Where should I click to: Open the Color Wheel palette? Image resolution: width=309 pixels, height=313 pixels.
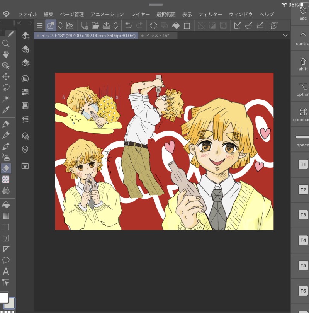(25, 79)
